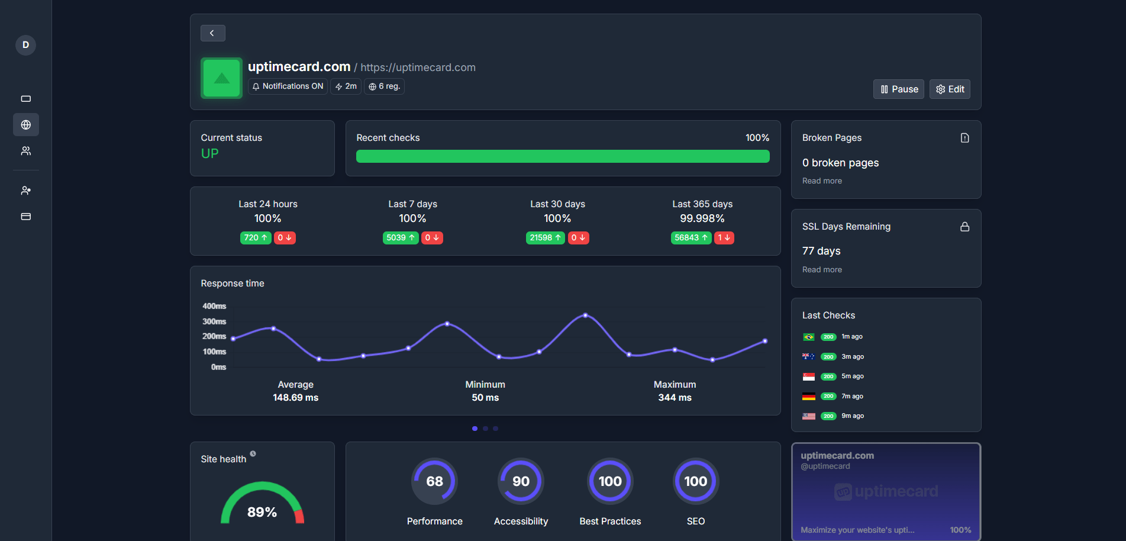This screenshot has width=1126, height=541.
Task: Select the first carousel dot under Response time
Action: pos(475,429)
